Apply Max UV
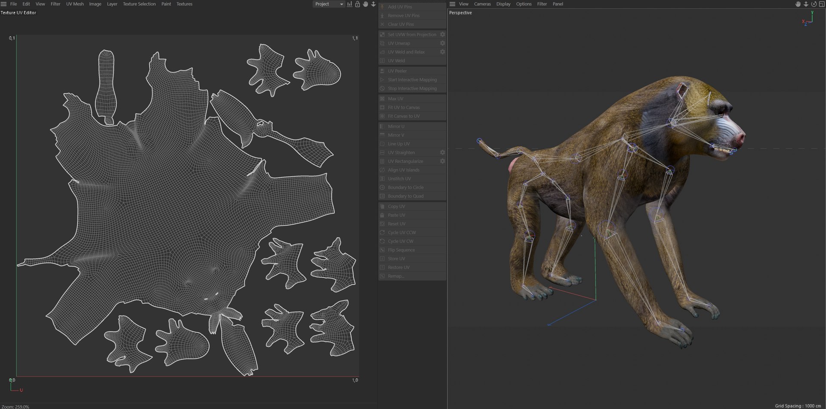Viewport: 826px width, 409px height. click(x=412, y=99)
